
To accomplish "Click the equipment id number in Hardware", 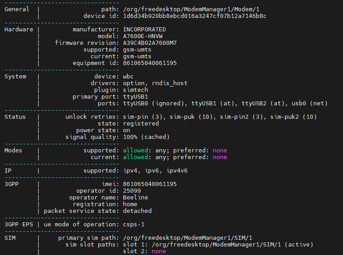I will 150,63.
